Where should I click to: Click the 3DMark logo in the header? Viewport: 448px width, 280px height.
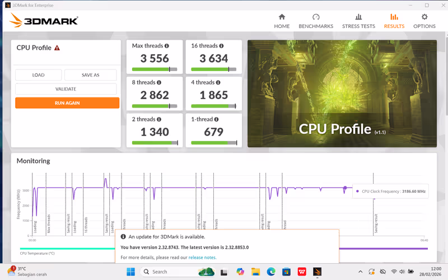pos(44,21)
